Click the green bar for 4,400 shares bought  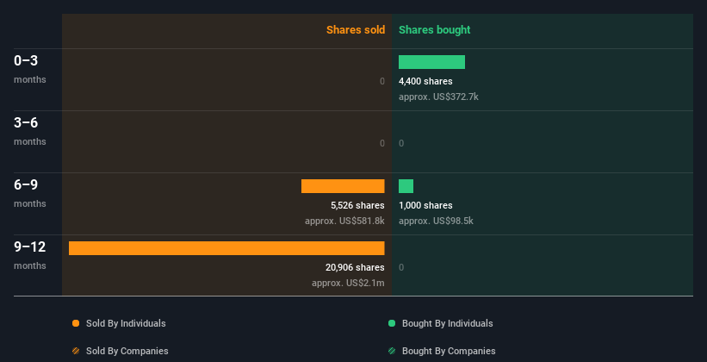[431, 62]
